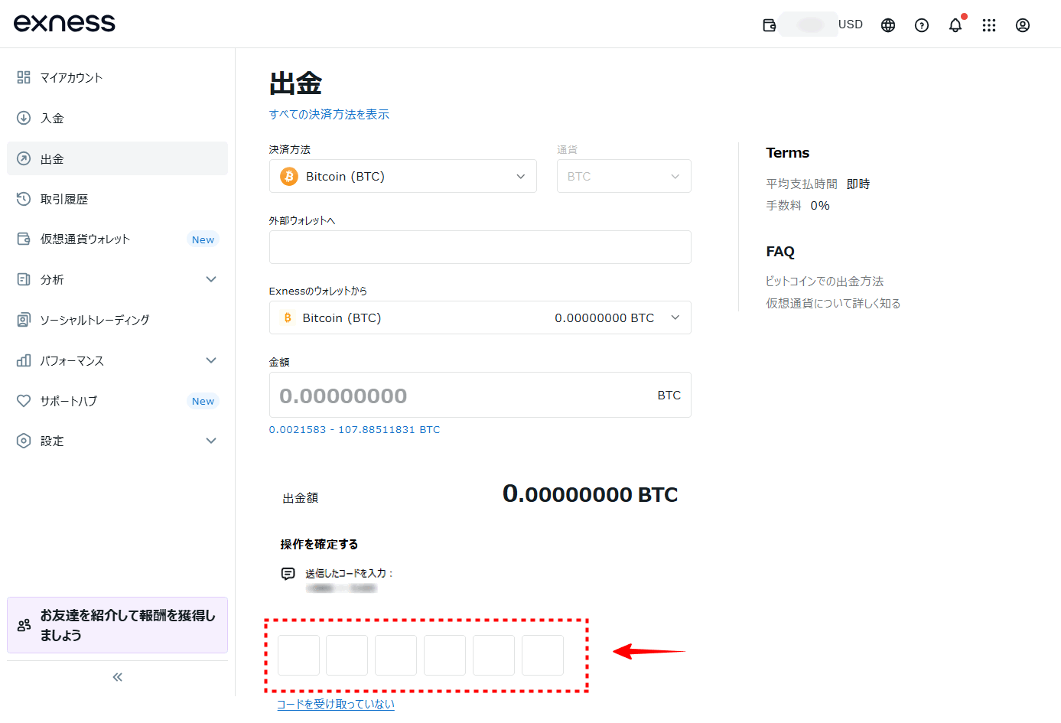This screenshot has height=723, width=1061.
Task: Open the Exnessのウォレットから dropdown
Action: (x=480, y=318)
